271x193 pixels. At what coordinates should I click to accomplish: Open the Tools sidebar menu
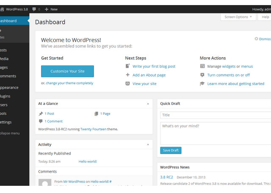pos(14,113)
